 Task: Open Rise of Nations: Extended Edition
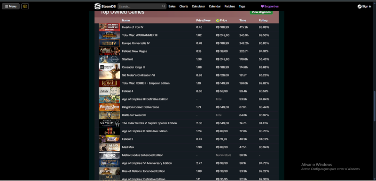click(143, 171)
